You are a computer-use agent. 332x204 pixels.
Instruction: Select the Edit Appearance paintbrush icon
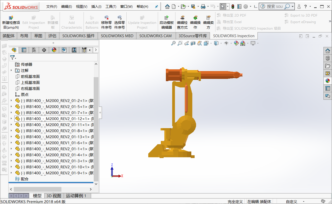(236, 43)
